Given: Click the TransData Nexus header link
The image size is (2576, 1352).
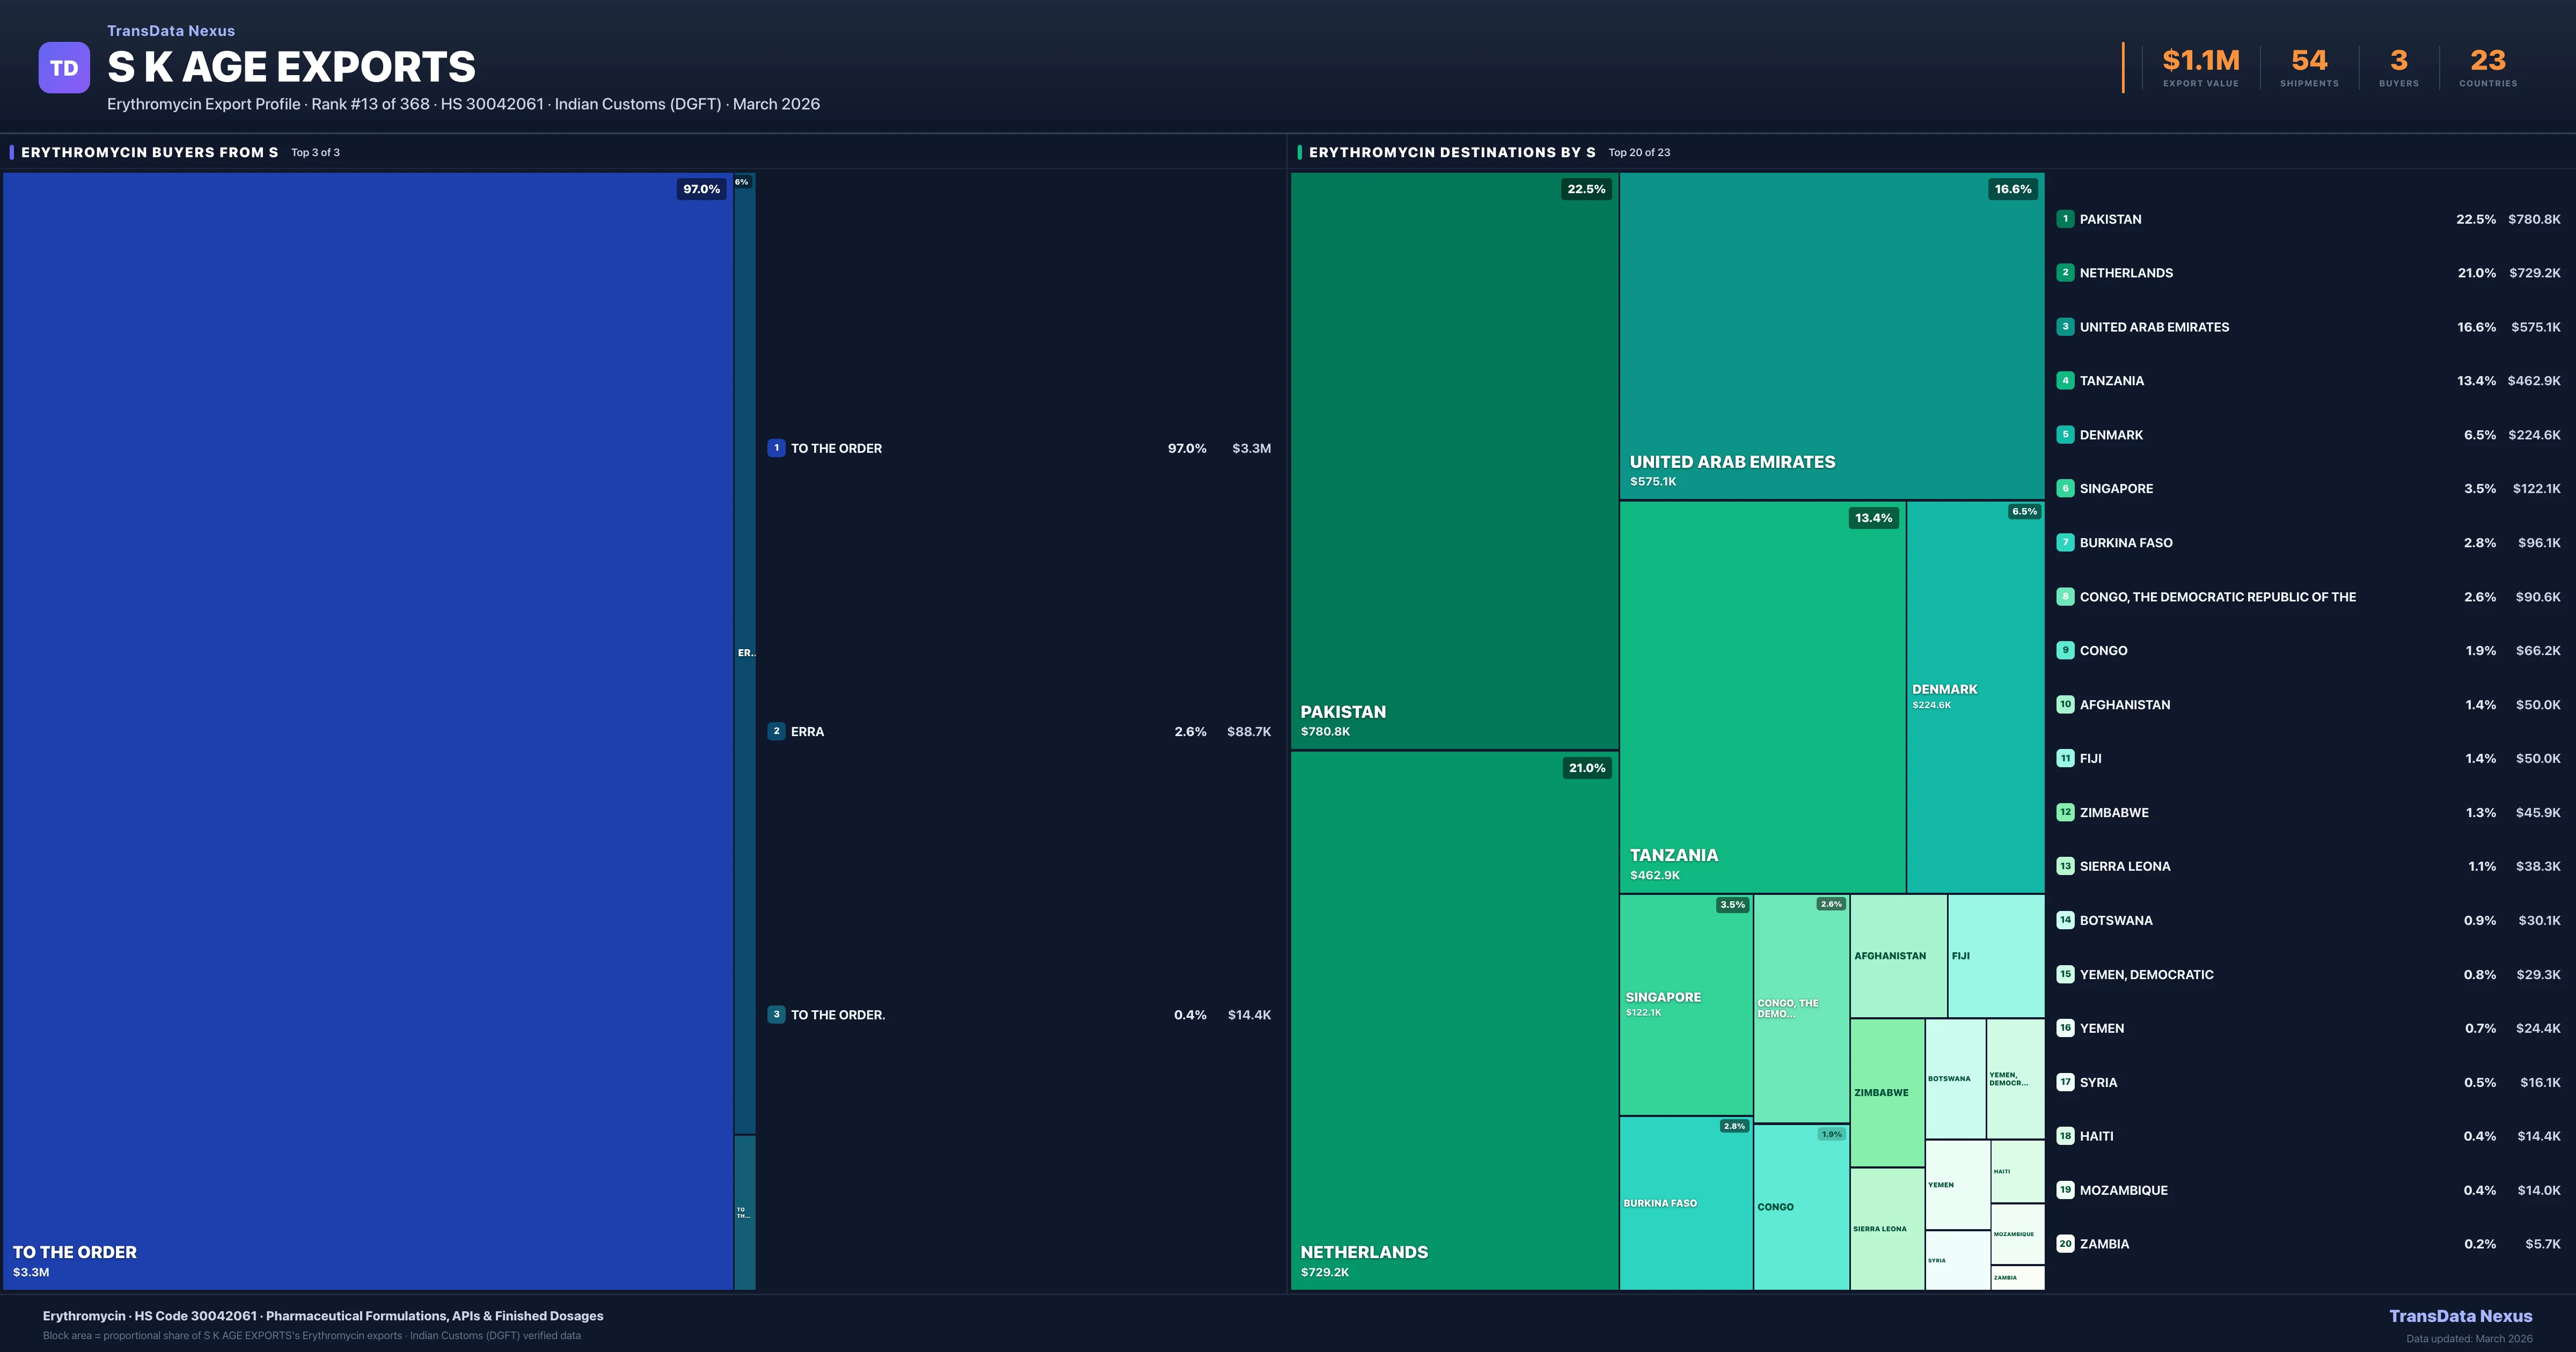Looking at the screenshot, I should click(171, 31).
